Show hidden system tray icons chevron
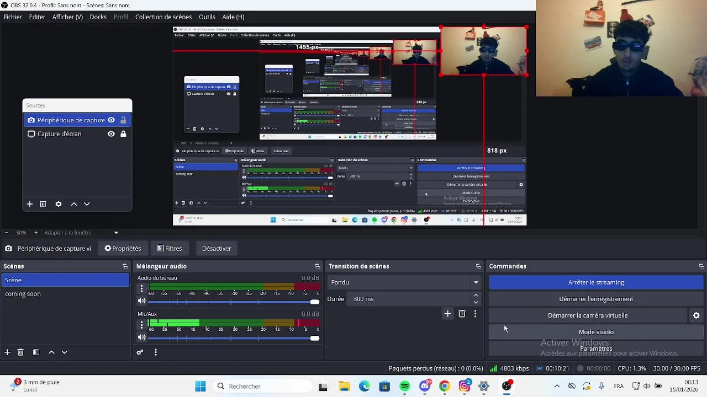Viewport: 707px width, 397px height. tap(557, 386)
